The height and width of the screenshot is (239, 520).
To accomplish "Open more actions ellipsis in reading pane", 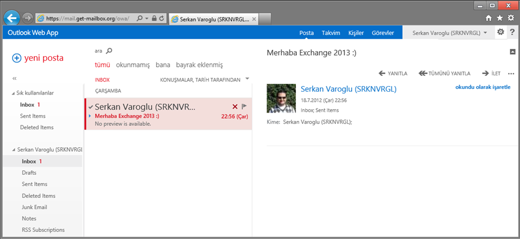I will click(511, 74).
